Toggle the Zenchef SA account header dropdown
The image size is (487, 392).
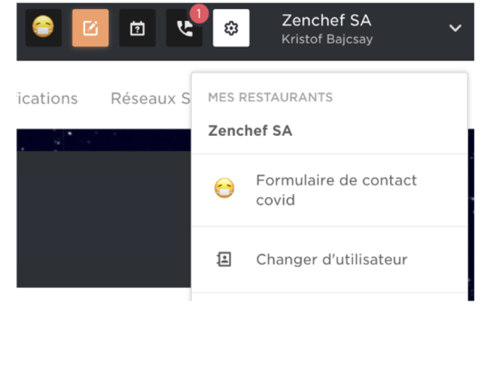click(x=371, y=29)
